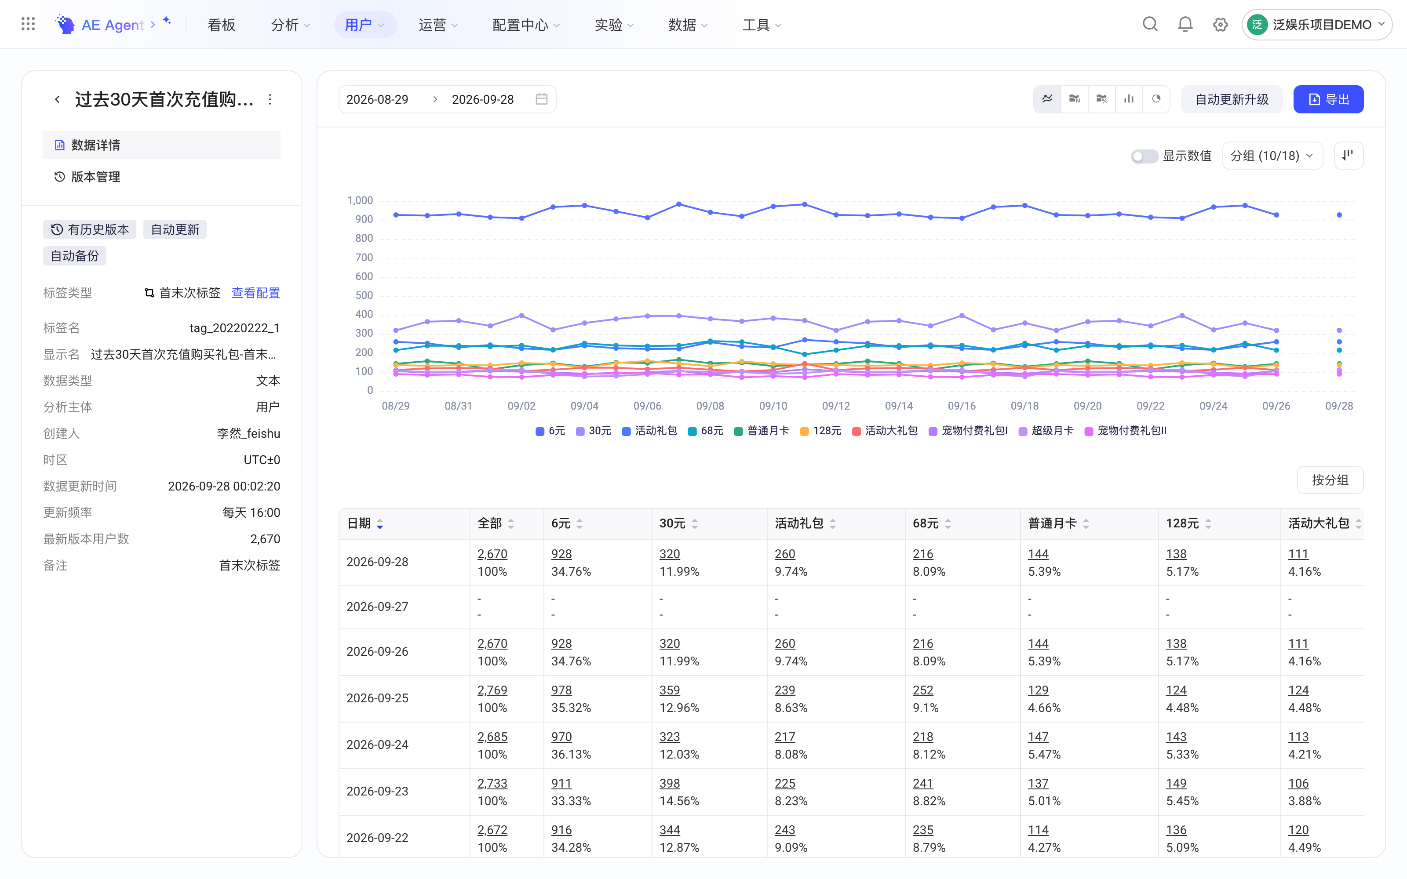Select 数据详情 in side panel
The width and height of the screenshot is (1407, 879).
[162, 145]
